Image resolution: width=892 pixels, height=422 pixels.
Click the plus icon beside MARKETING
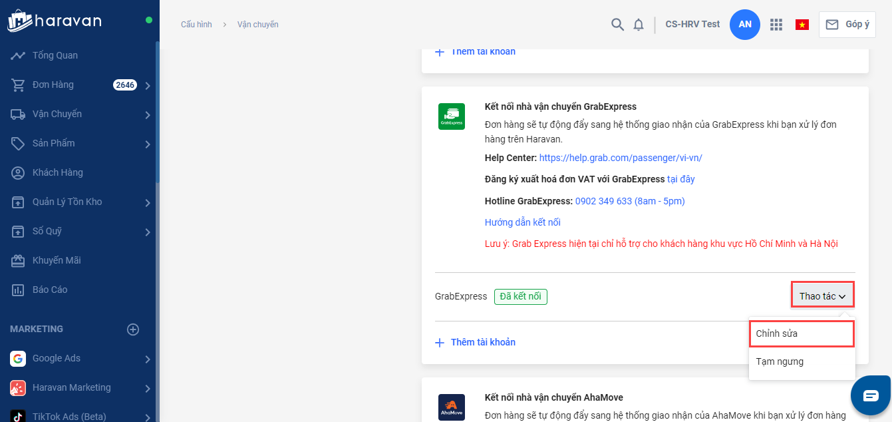(x=133, y=329)
